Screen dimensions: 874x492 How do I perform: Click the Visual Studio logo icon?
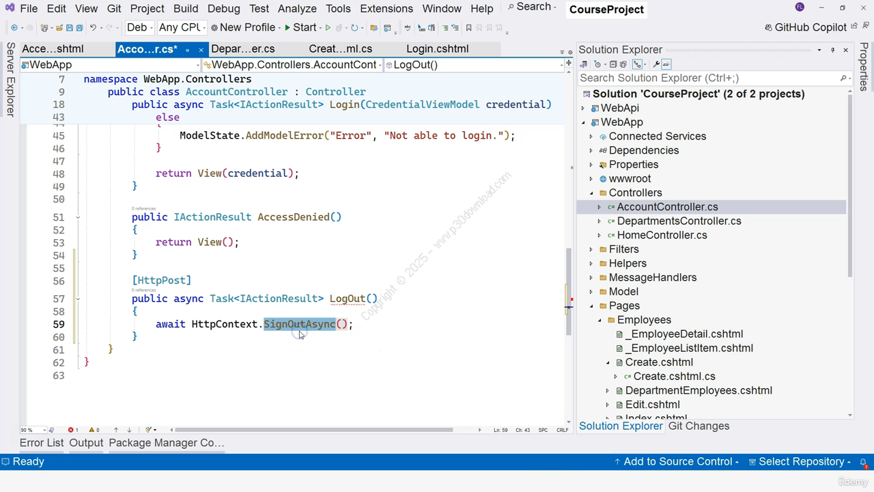click(x=10, y=8)
